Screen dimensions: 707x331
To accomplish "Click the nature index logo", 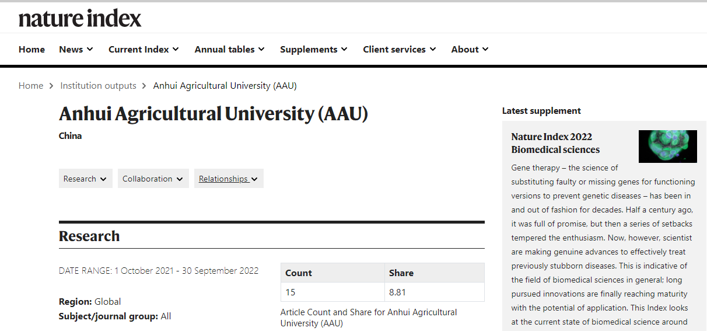I will (80, 19).
